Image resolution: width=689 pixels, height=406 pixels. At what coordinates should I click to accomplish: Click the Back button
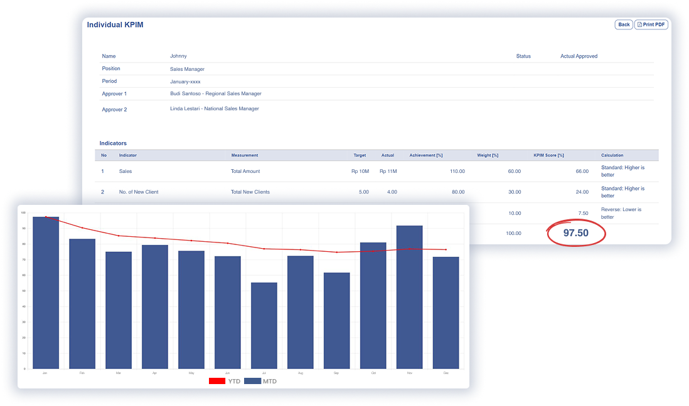pyautogui.click(x=623, y=24)
